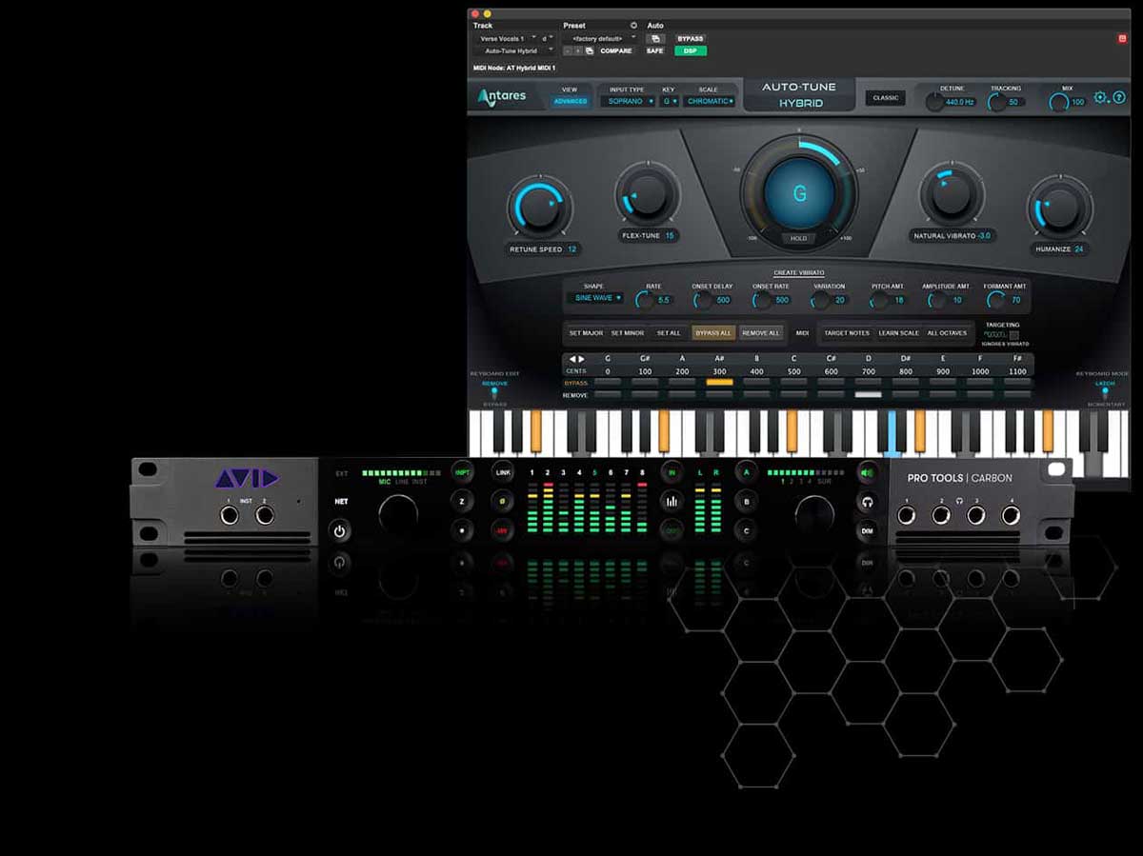Click the Flex-Tune knob
The image size is (1143, 856).
point(647,195)
